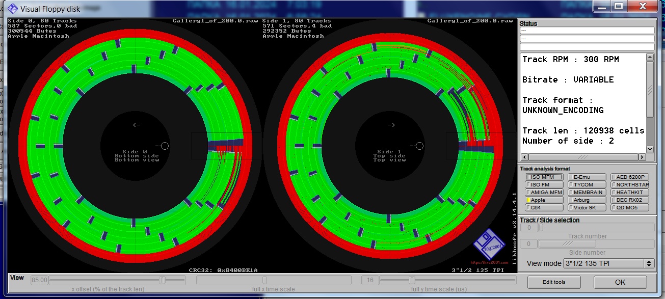
Task: Enable the NORTHSTAR track format
Action: point(630,185)
